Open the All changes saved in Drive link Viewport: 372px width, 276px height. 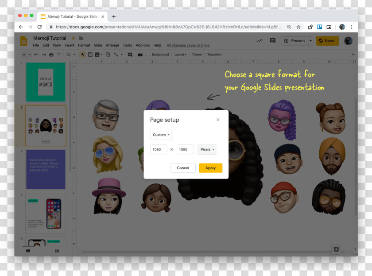tap(188, 45)
